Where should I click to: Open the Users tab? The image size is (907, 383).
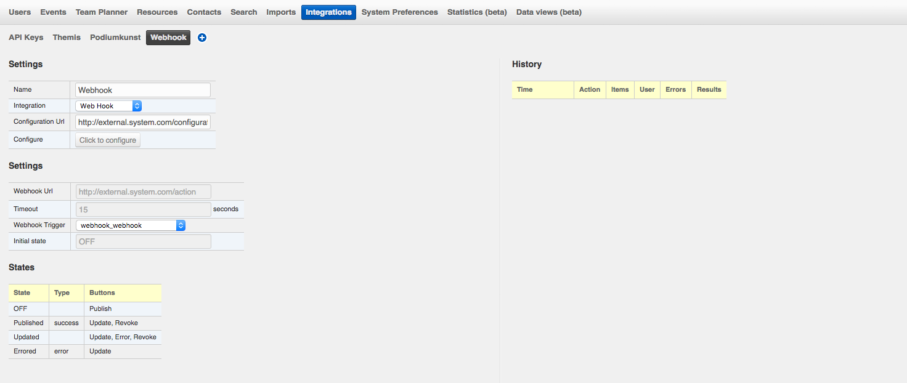20,12
